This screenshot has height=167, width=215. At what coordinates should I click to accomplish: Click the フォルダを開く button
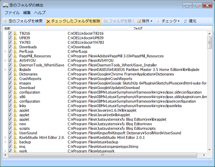coord(119,21)
